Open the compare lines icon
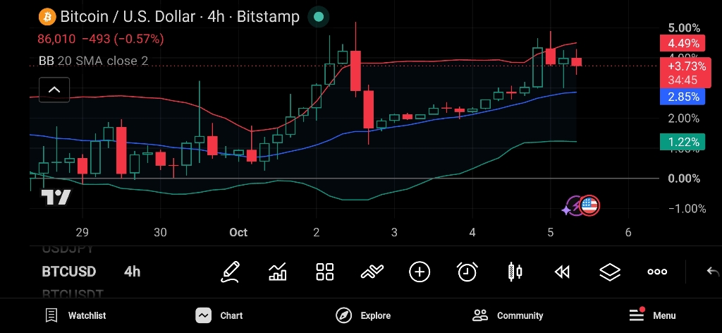Image resolution: width=722 pixels, height=333 pixels. pos(372,272)
